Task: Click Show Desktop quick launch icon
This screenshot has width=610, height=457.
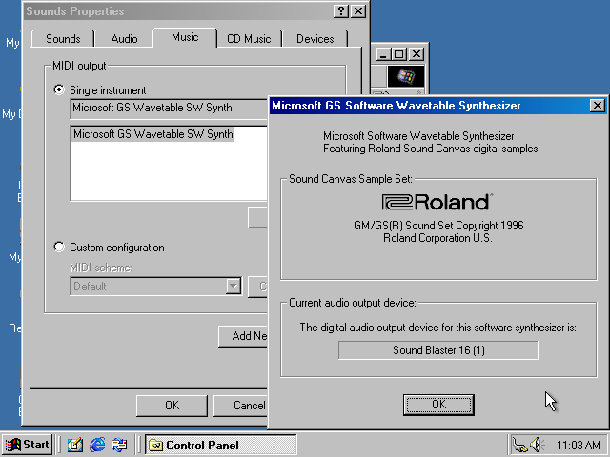Action: pos(75,445)
